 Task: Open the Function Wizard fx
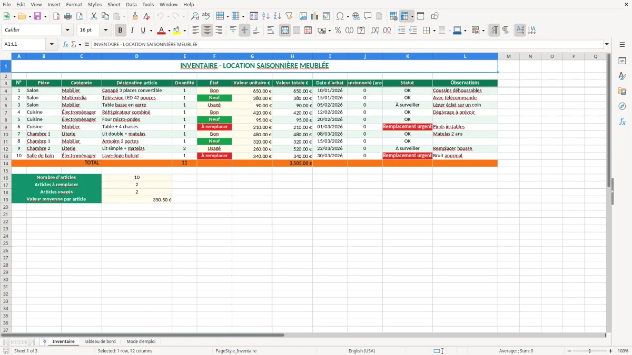point(66,44)
